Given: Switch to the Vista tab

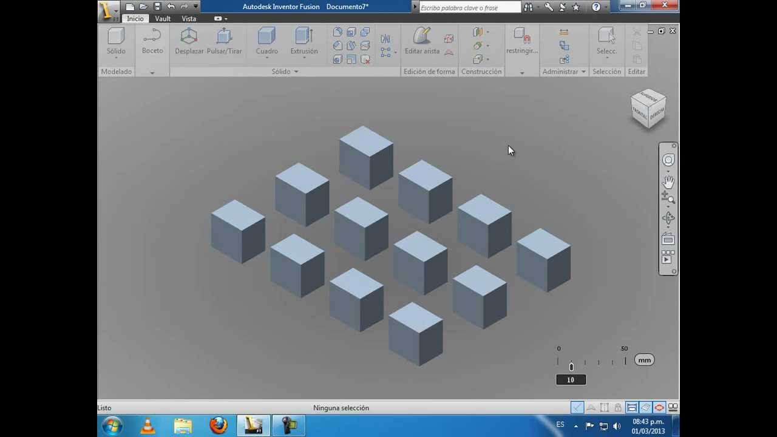Looking at the screenshot, I should click(189, 19).
